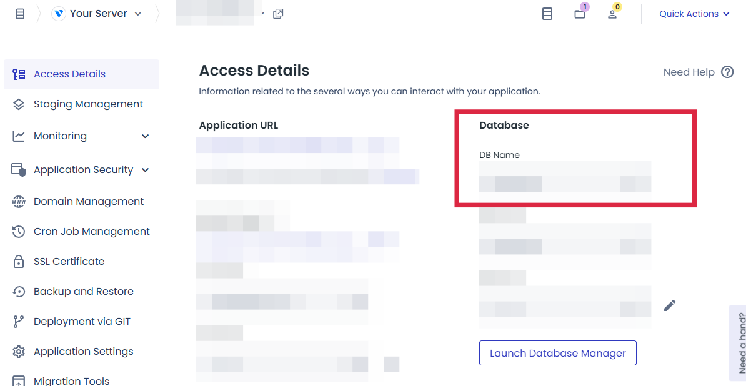Click the Migration Tools icon

pos(19,381)
